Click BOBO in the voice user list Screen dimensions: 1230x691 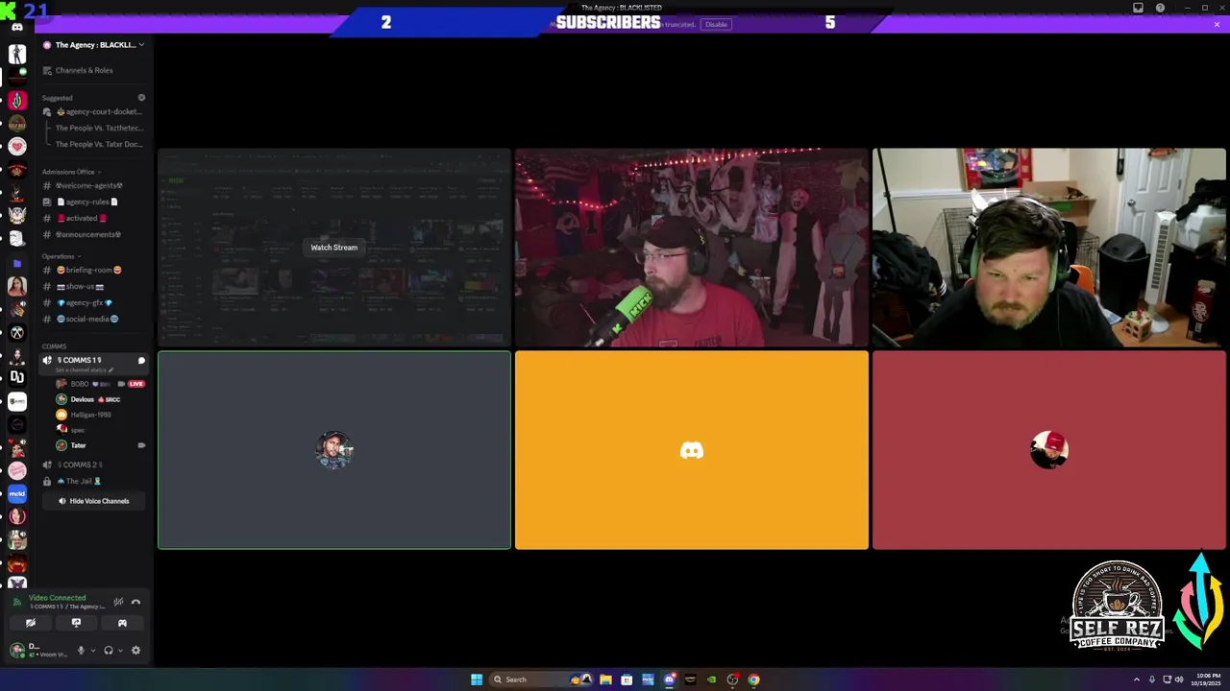click(x=100, y=384)
